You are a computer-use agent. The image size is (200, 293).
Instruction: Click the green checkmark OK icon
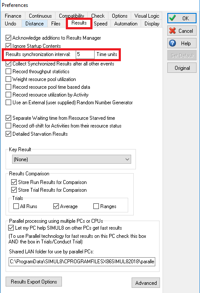click(172, 18)
